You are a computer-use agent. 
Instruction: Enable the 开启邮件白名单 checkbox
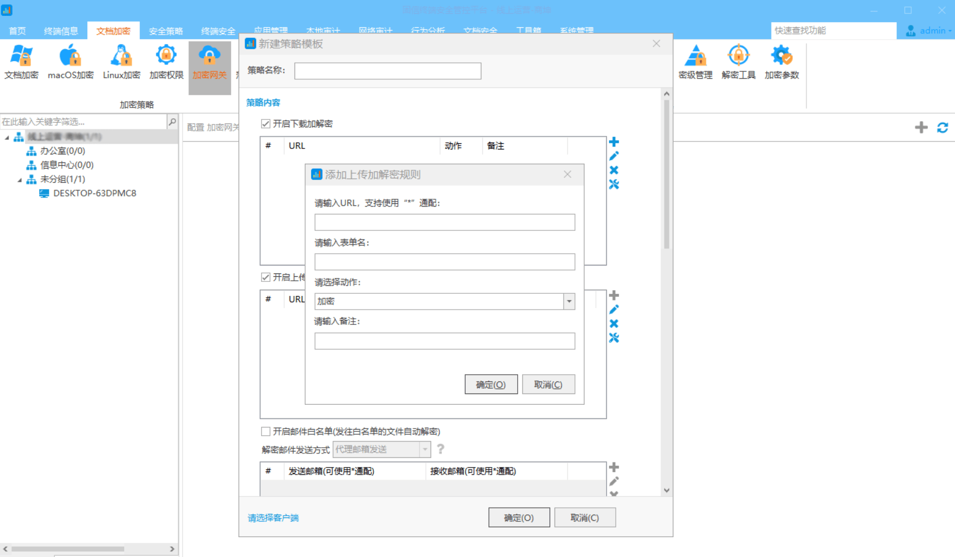coord(265,431)
